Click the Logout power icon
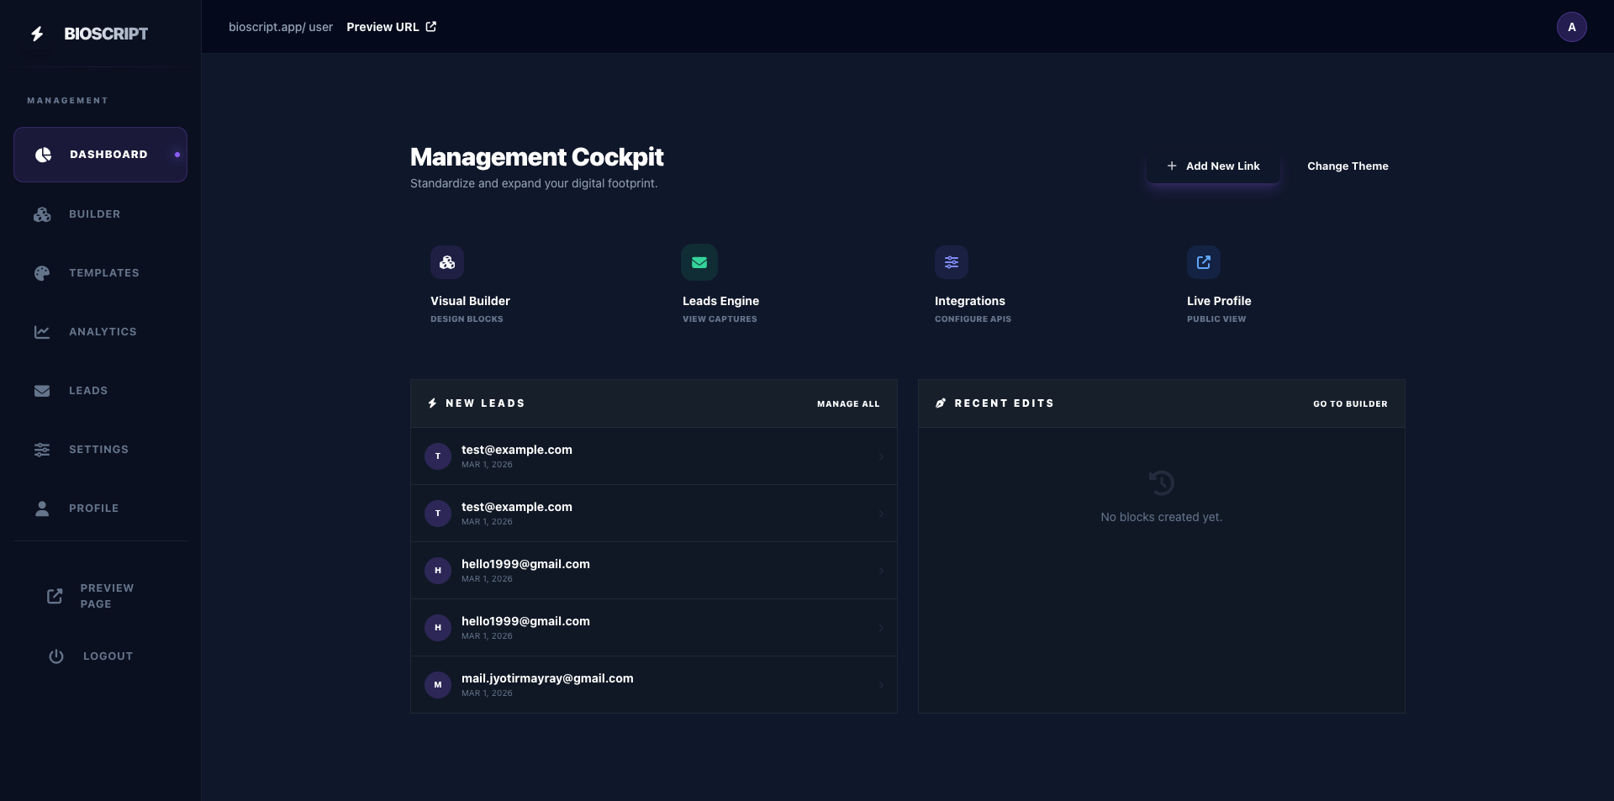Viewport: 1614px width, 801px height. (55, 656)
